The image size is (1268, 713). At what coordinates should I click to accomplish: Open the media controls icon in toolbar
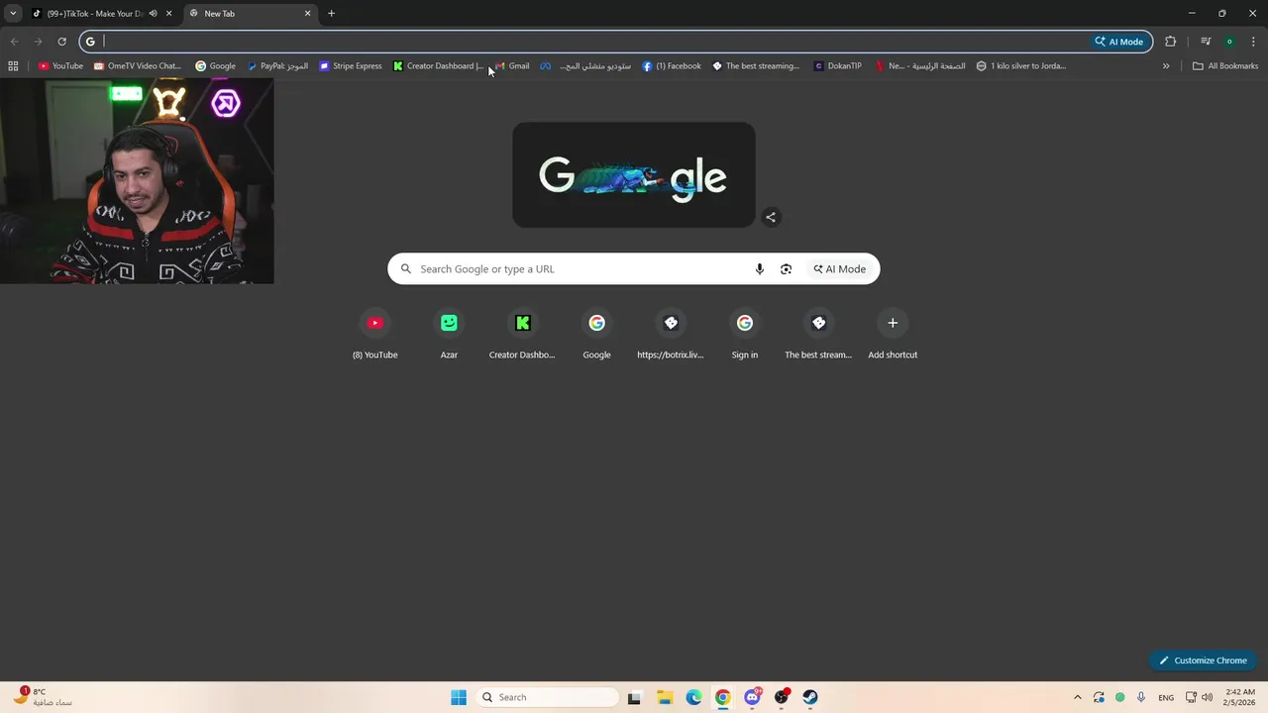point(1206,42)
